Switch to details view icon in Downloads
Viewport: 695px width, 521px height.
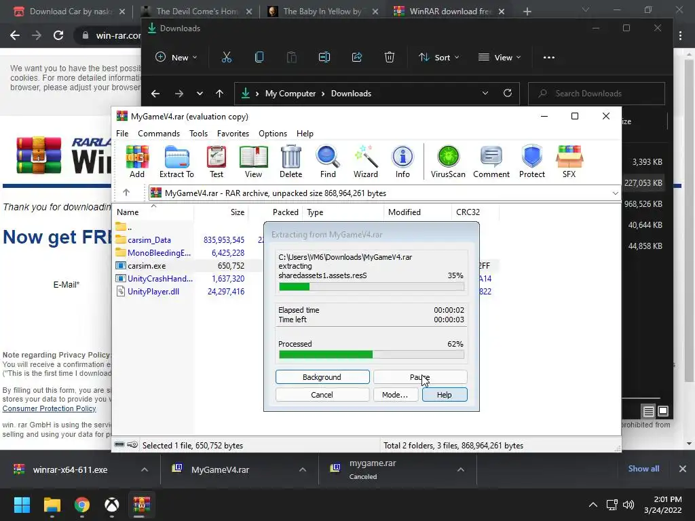pos(648,412)
